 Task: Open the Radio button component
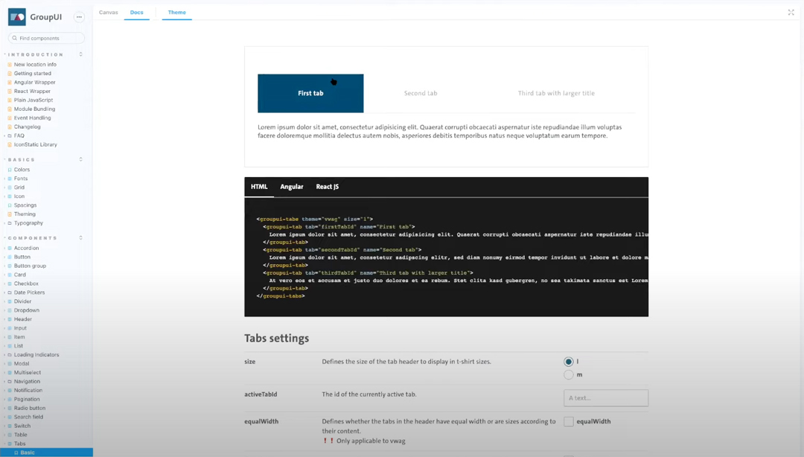pyautogui.click(x=30, y=409)
